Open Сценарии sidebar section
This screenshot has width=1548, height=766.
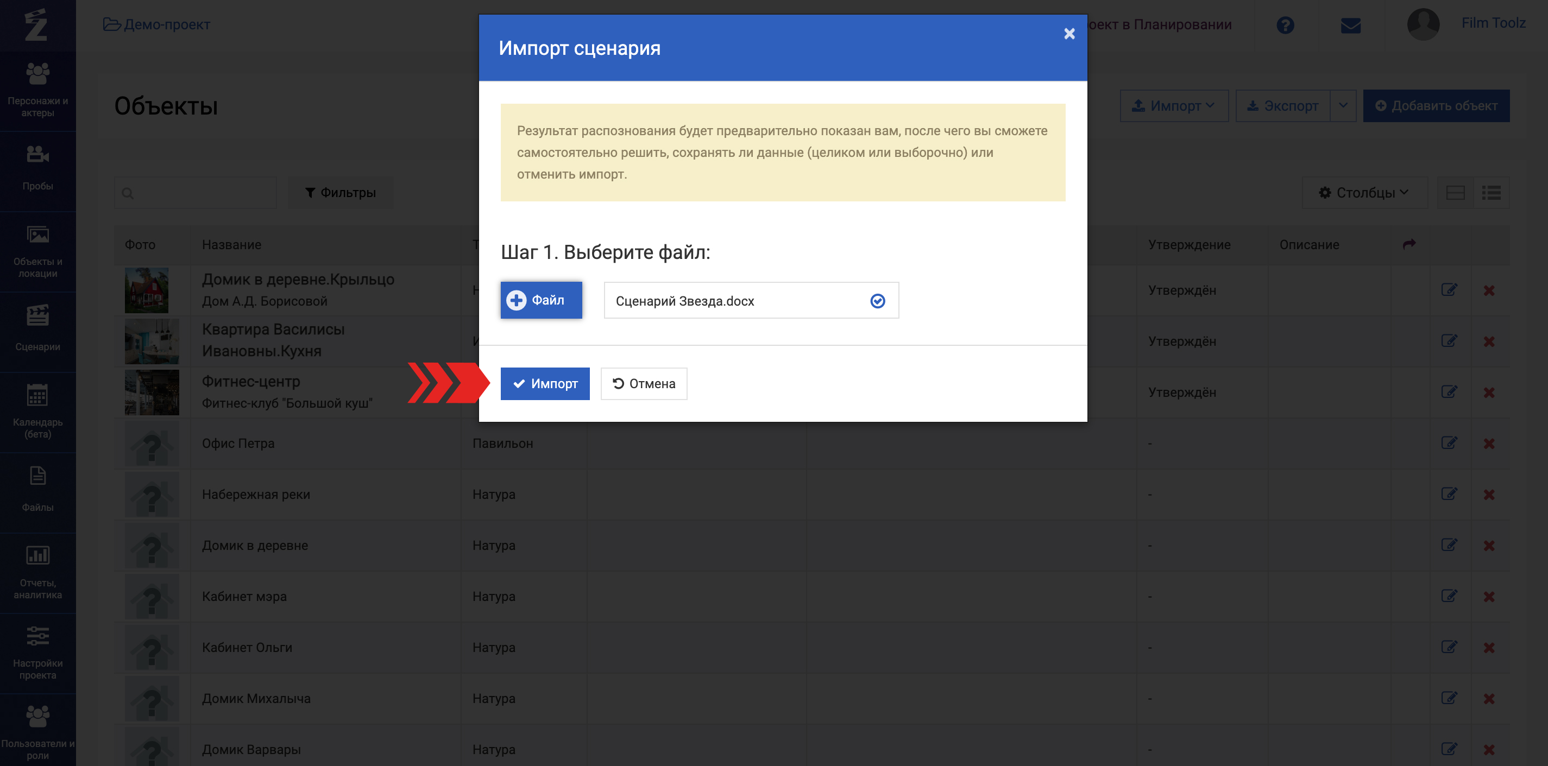pos(38,332)
